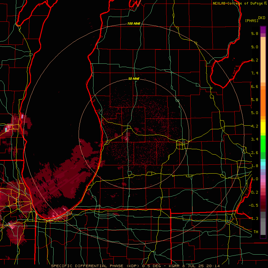Select the 4.2 legend value
The width and height of the screenshot is (268, 268).
pos(255,126)
